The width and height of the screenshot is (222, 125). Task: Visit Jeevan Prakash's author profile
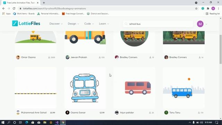pyautogui.click(x=79, y=57)
